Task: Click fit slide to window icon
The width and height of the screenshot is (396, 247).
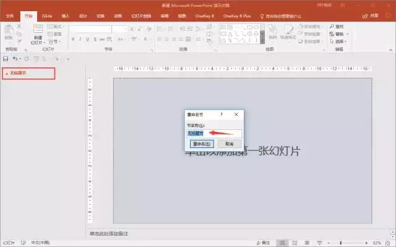Action: (x=388, y=243)
